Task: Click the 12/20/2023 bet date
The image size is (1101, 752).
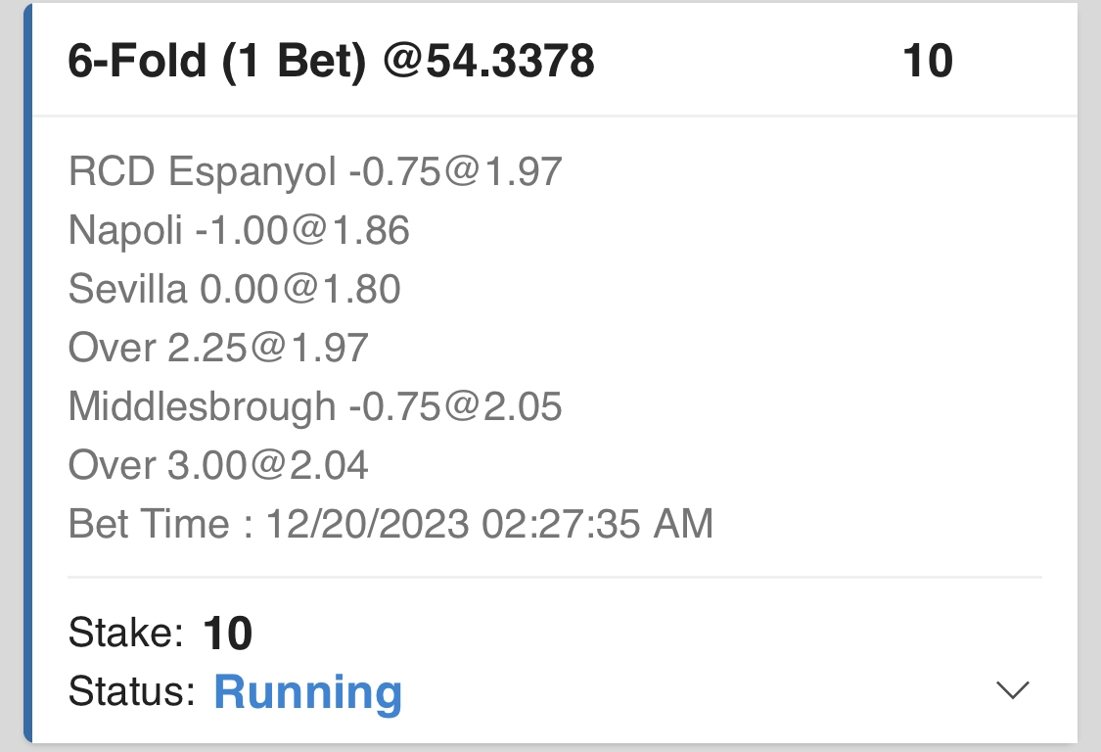Action: pos(367,524)
